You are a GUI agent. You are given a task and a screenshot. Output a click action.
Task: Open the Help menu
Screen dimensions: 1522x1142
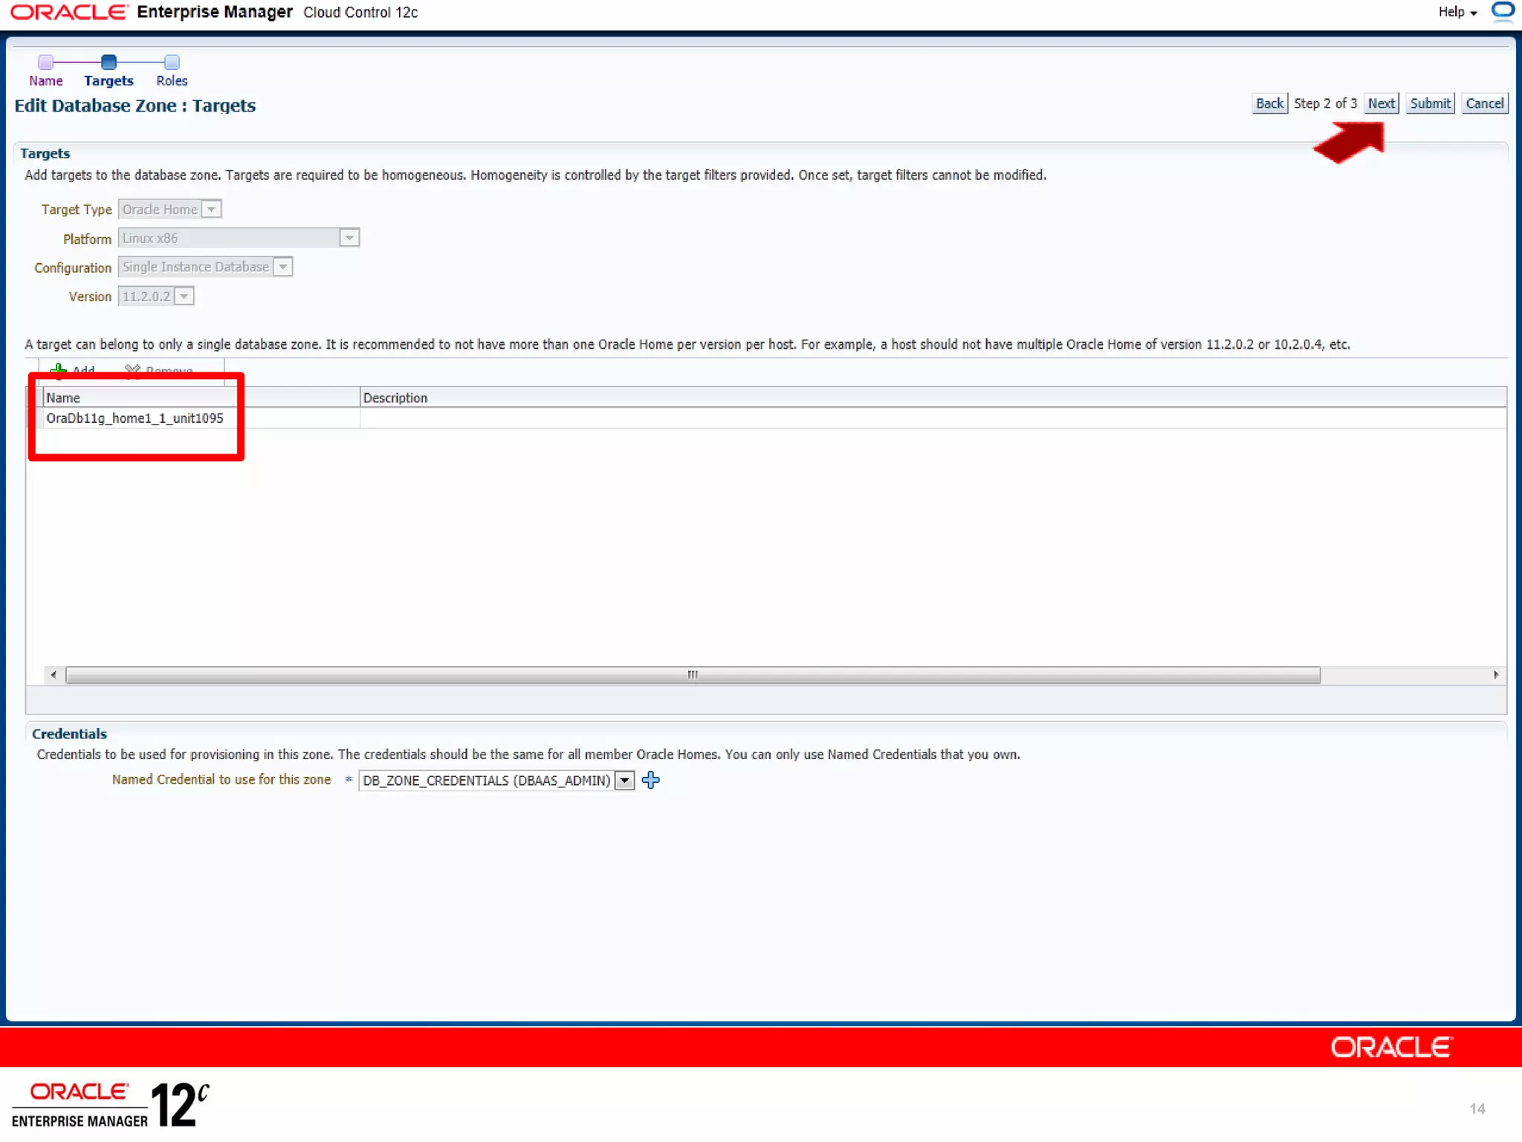click(1457, 12)
